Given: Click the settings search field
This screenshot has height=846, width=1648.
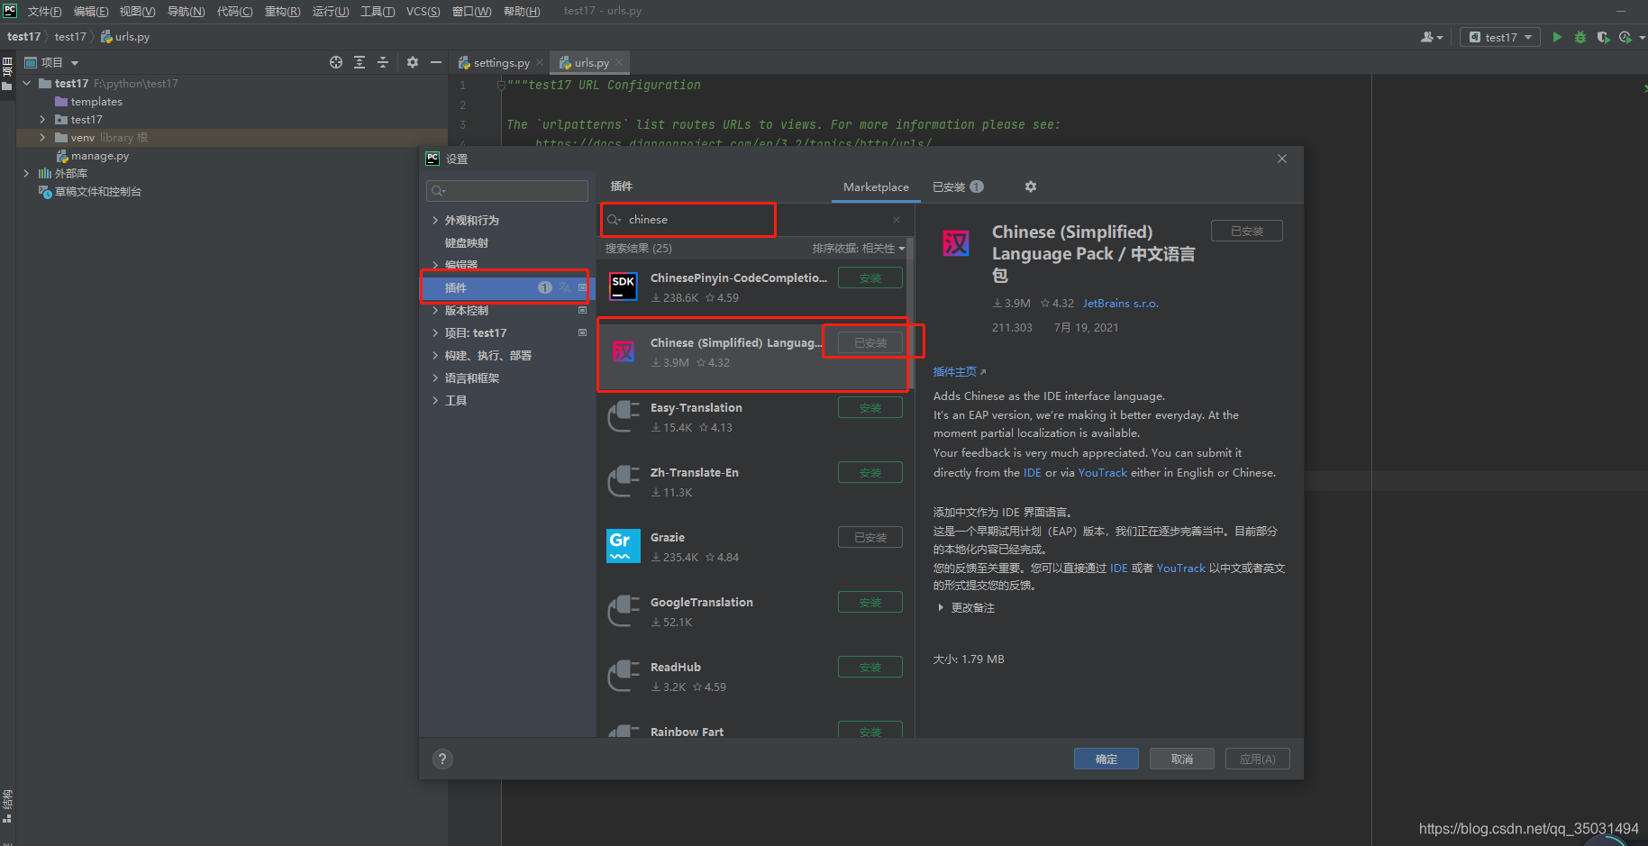Looking at the screenshot, I should coord(507,190).
